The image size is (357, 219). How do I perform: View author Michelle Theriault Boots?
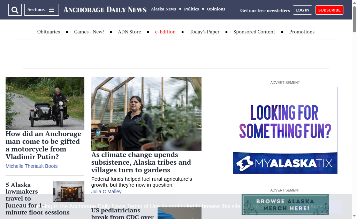coord(31,166)
